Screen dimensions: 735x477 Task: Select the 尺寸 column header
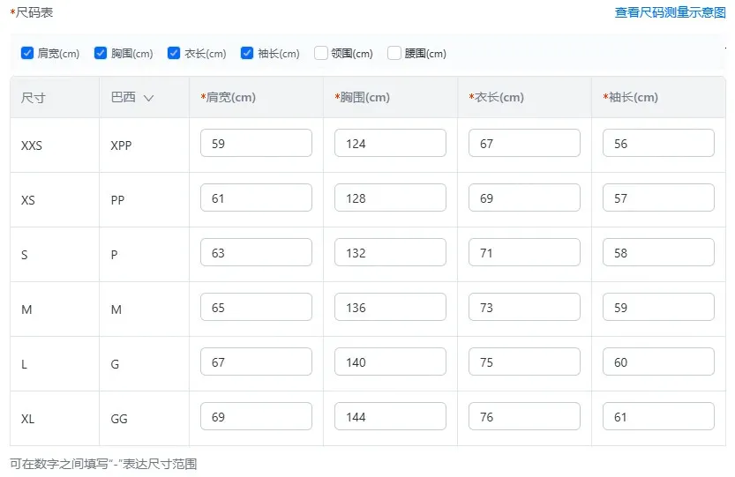point(34,98)
